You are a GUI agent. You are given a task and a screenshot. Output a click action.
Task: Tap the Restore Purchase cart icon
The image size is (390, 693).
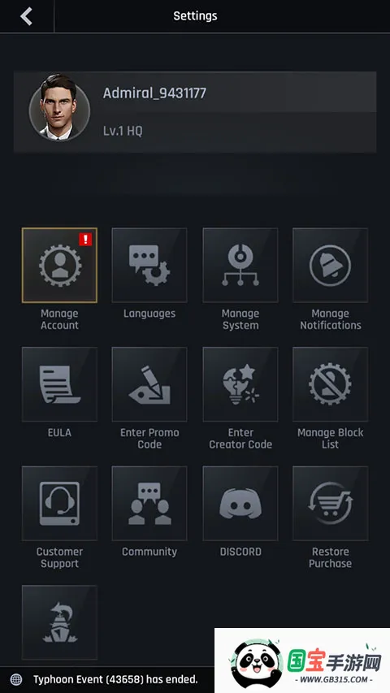click(x=331, y=504)
